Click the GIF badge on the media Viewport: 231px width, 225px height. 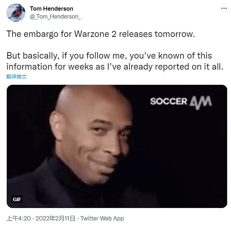point(17,199)
